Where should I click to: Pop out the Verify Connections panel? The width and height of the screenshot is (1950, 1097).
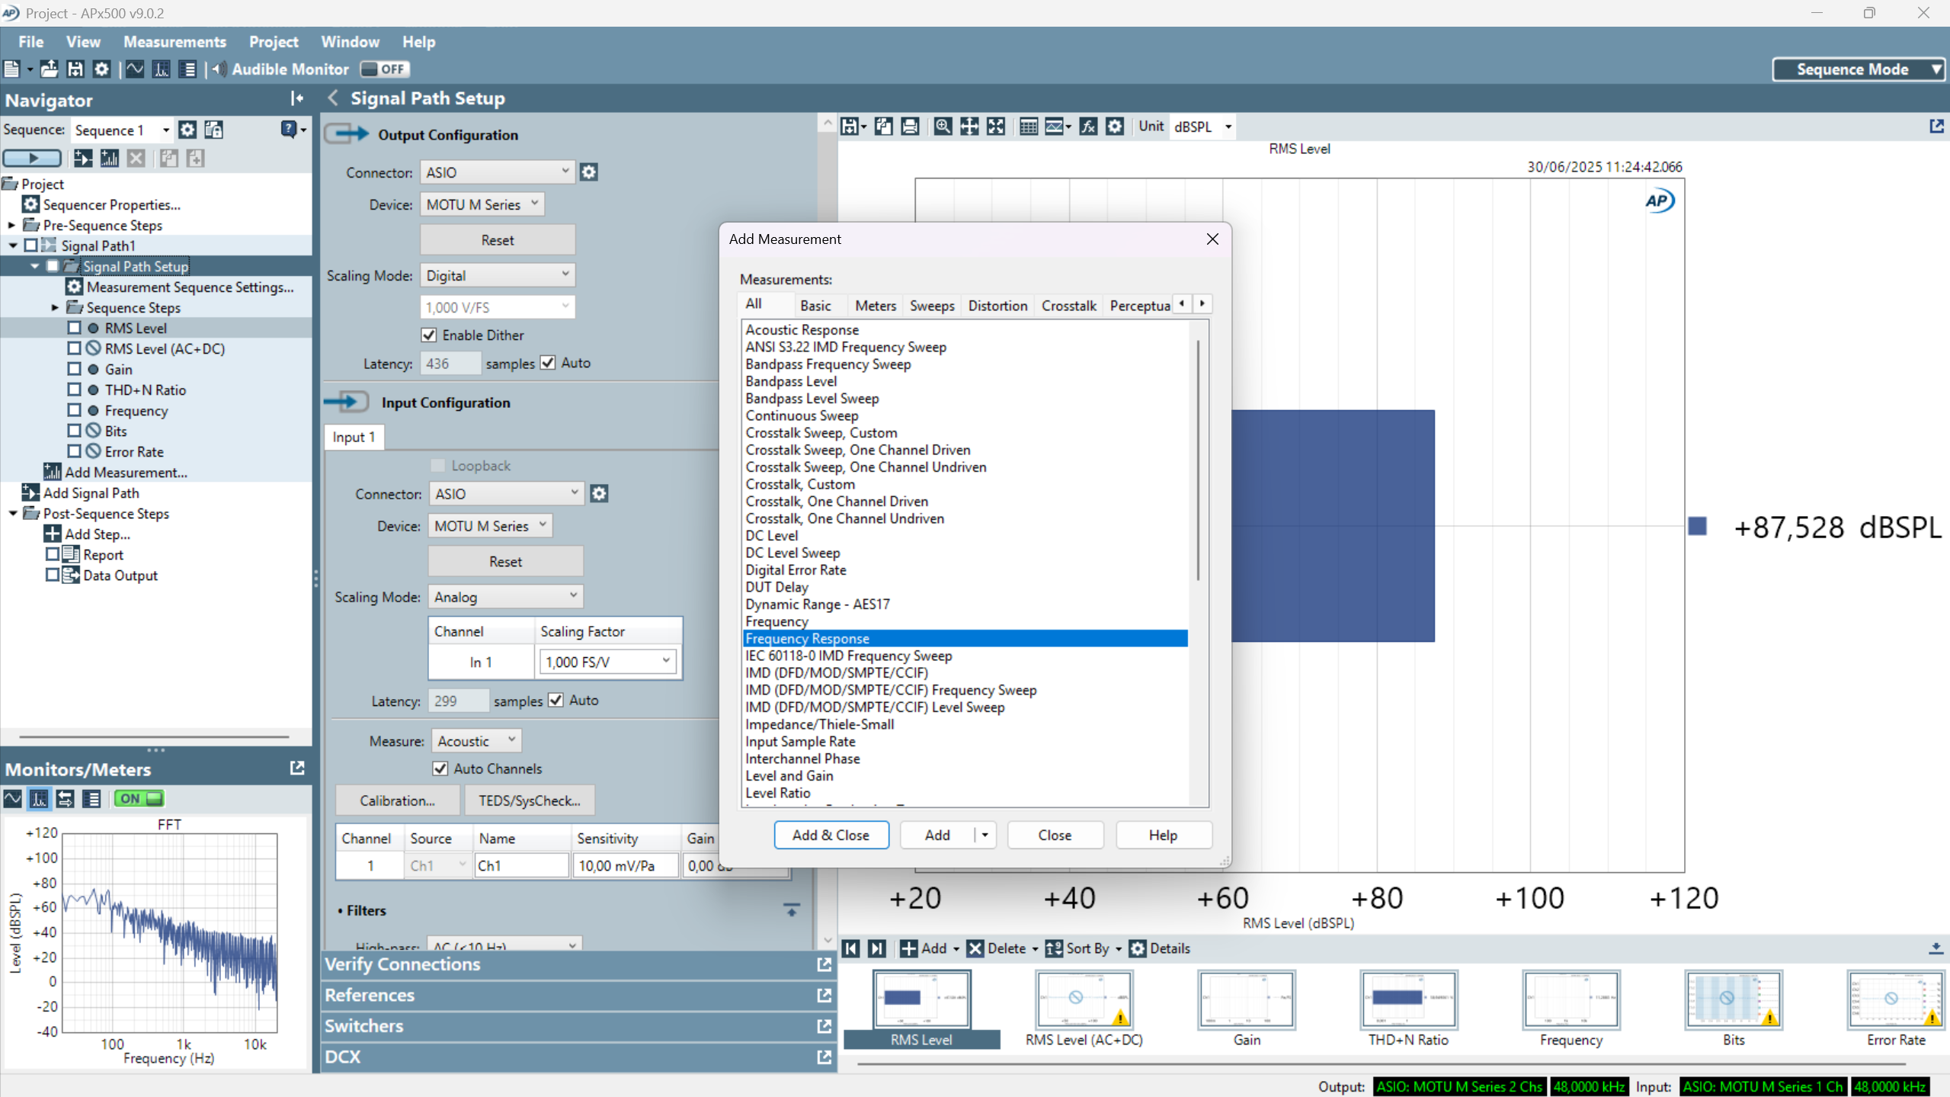click(x=824, y=965)
